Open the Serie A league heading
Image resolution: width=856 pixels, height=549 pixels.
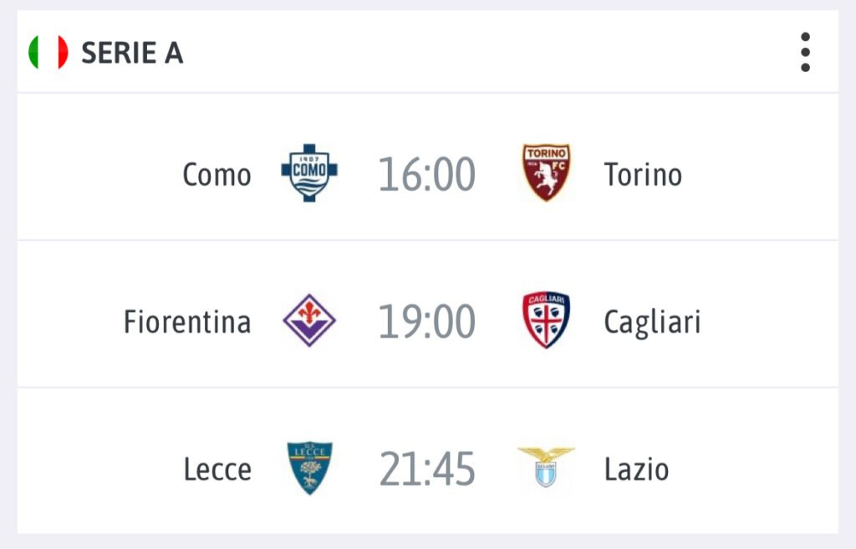[132, 54]
